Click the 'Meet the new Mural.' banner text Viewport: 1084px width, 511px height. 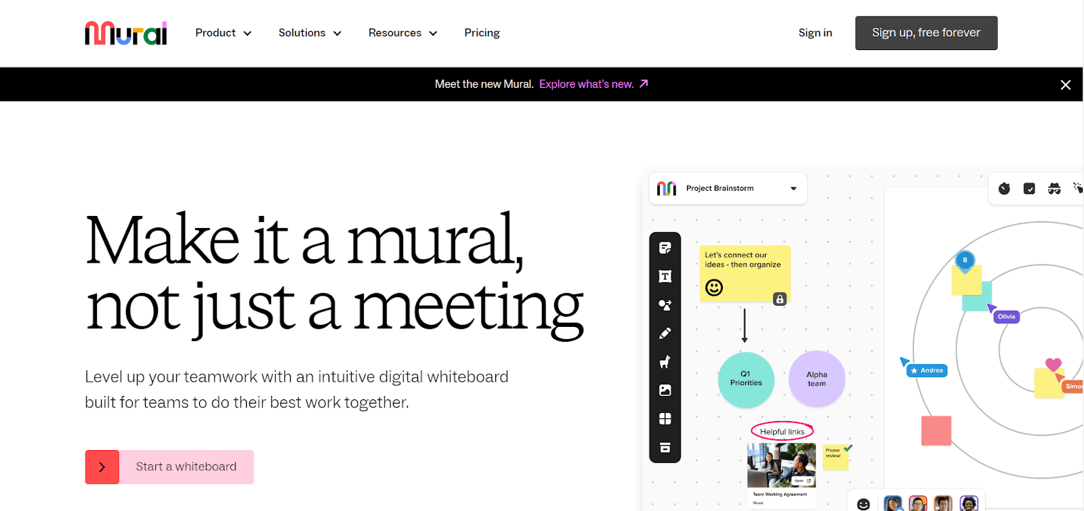tap(484, 84)
